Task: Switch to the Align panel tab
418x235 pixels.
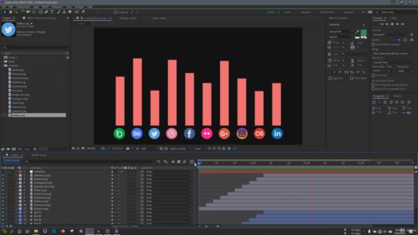Action: (x=394, y=18)
